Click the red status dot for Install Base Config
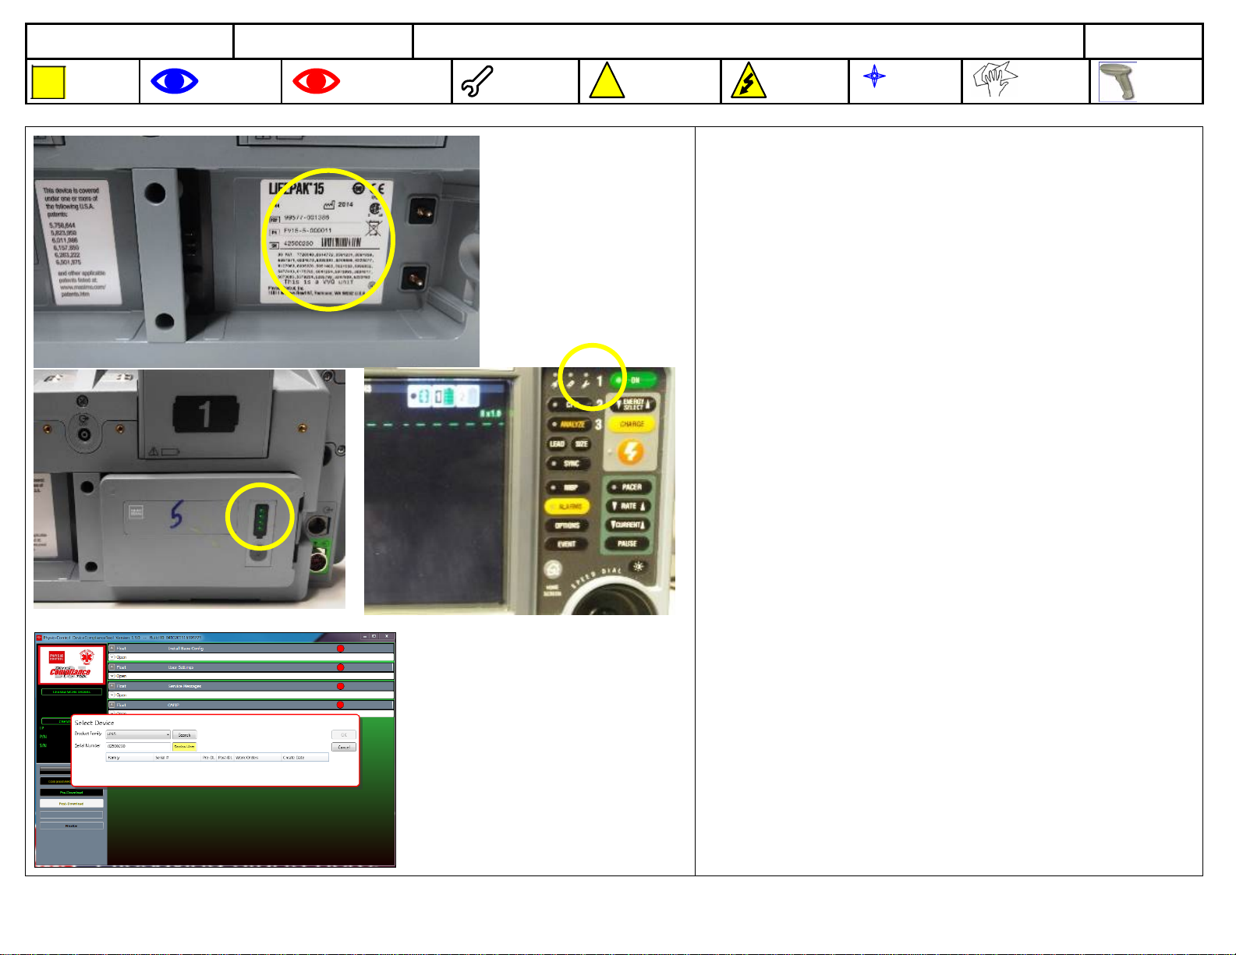This screenshot has width=1236, height=955. [x=341, y=649]
